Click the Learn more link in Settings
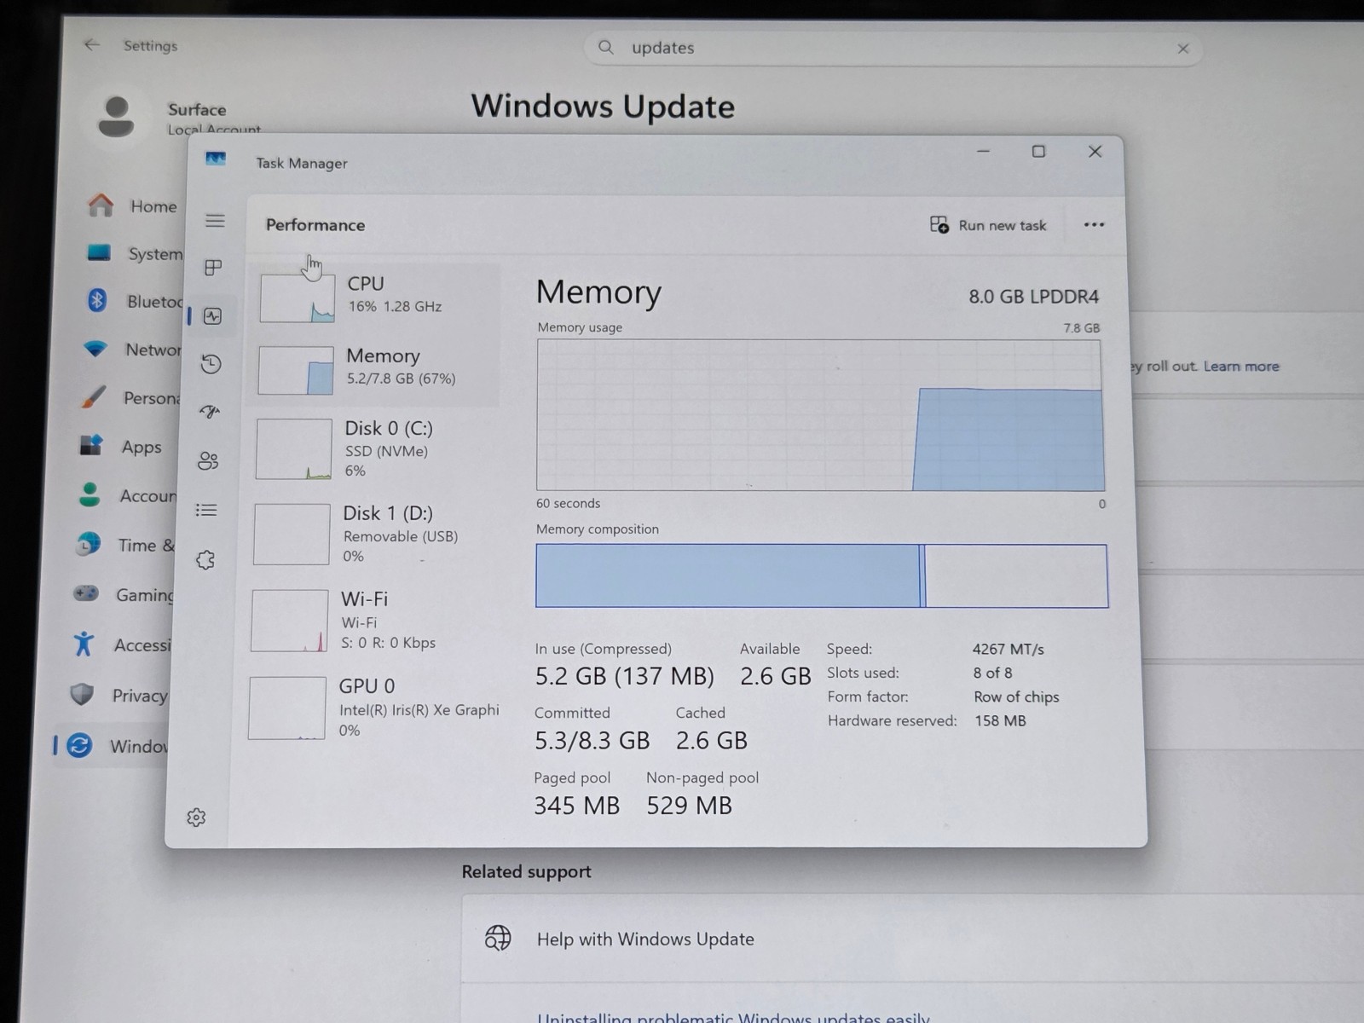The image size is (1364, 1023). pyautogui.click(x=1240, y=367)
